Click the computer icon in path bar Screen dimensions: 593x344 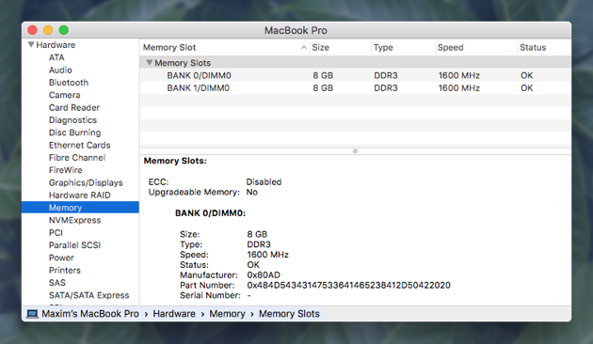pos(32,314)
